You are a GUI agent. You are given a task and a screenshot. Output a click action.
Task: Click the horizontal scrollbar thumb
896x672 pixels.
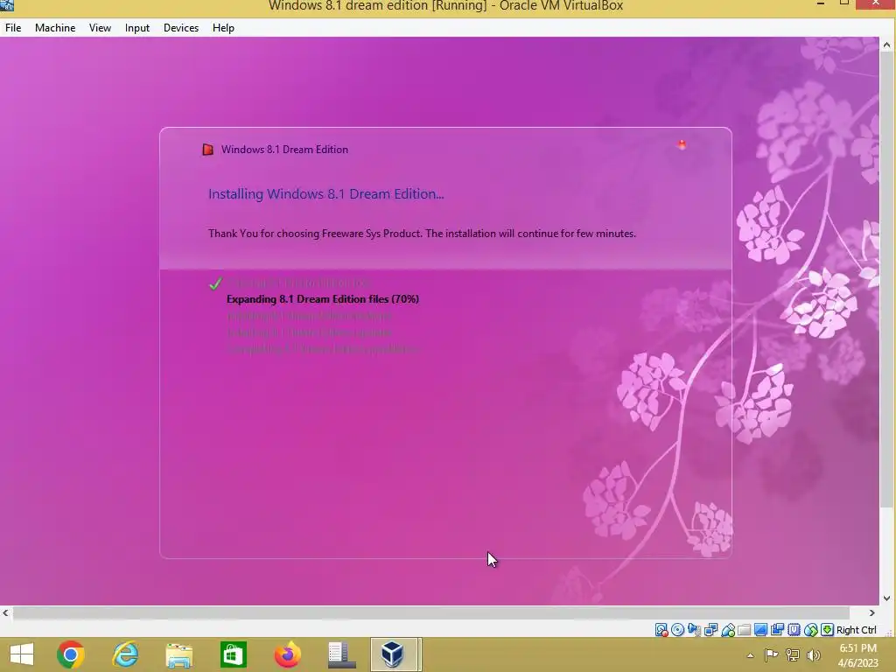tap(431, 612)
